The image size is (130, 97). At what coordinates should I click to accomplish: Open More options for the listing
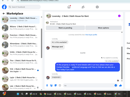click(x=103, y=28)
